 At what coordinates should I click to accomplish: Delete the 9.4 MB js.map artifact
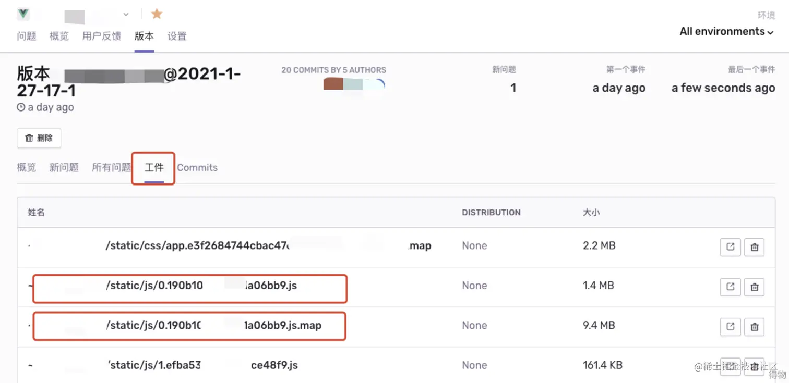pyautogui.click(x=754, y=327)
